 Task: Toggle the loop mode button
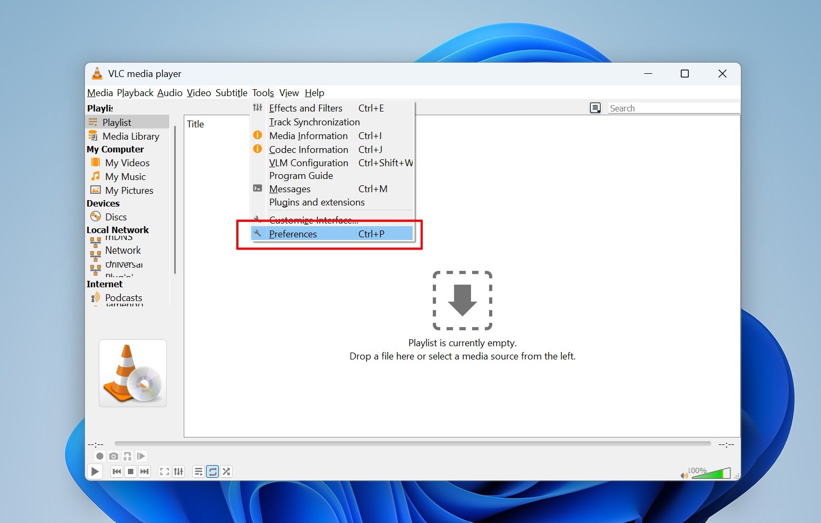coord(212,471)
